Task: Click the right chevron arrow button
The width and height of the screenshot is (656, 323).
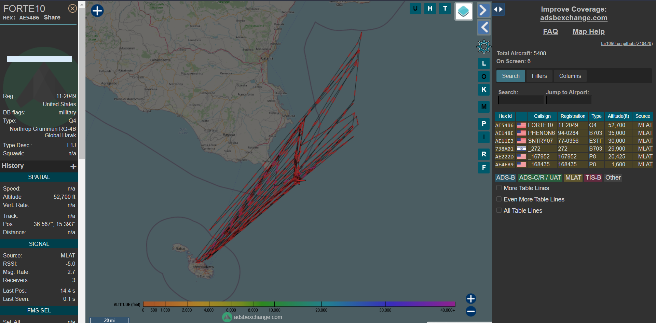Action: [x=483, y=10]
